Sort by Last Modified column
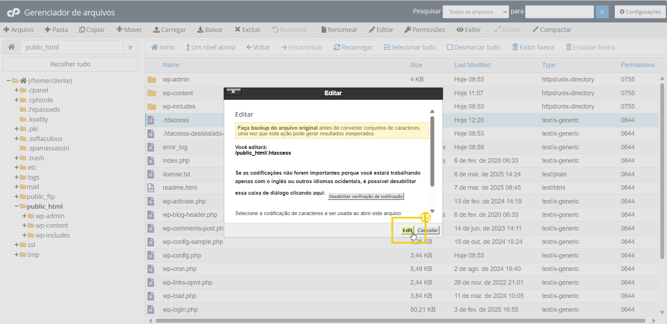Screen dimensions: 667x324 [472, 65]
